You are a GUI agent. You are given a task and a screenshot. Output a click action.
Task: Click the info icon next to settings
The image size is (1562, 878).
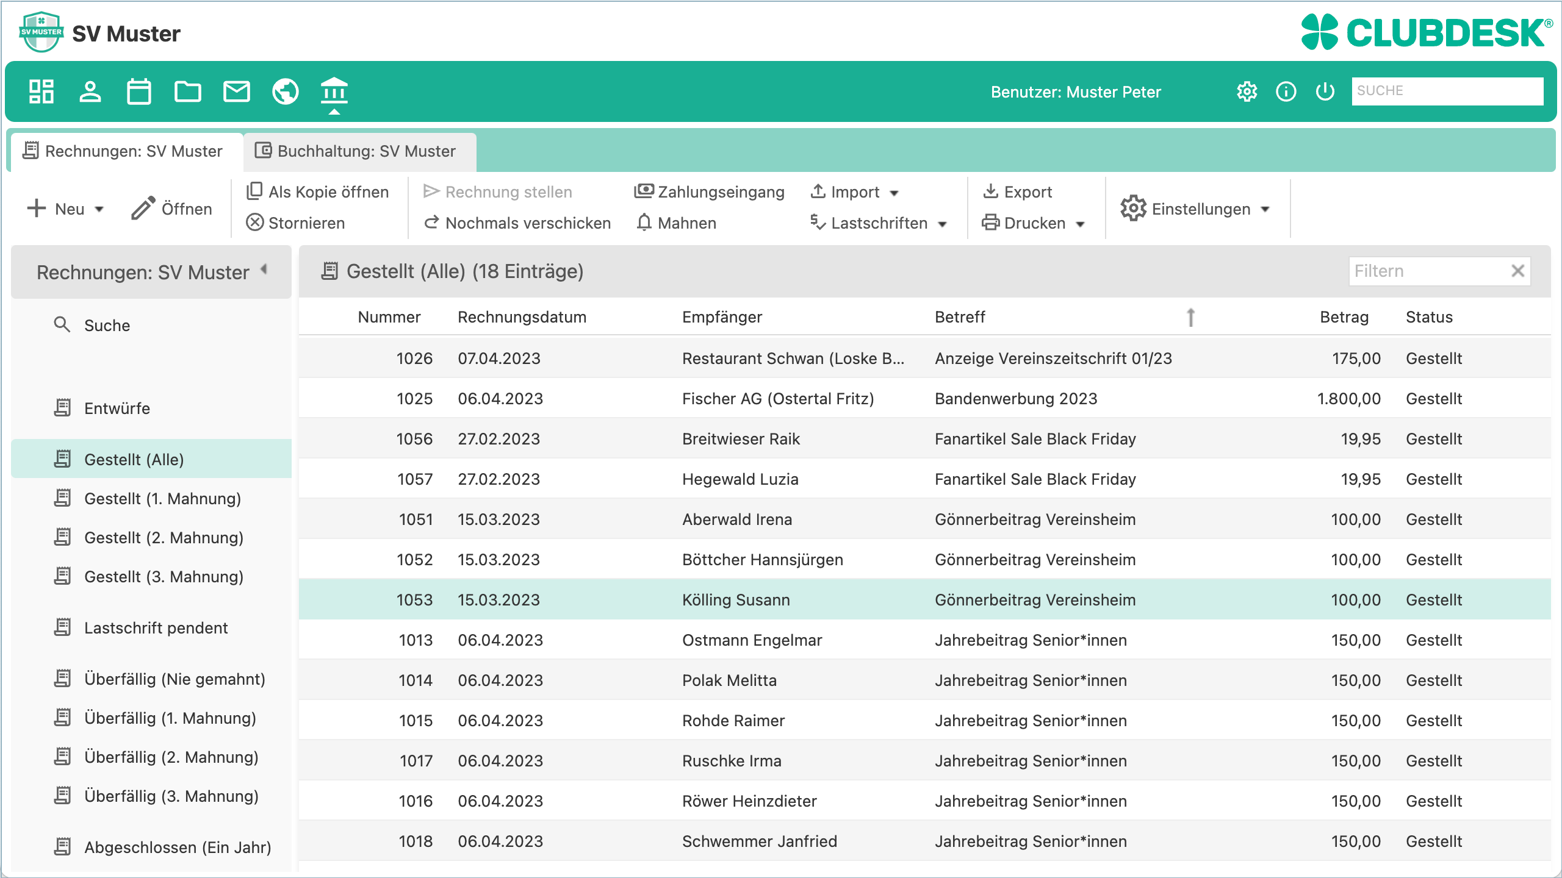[x=1286, y=91]
